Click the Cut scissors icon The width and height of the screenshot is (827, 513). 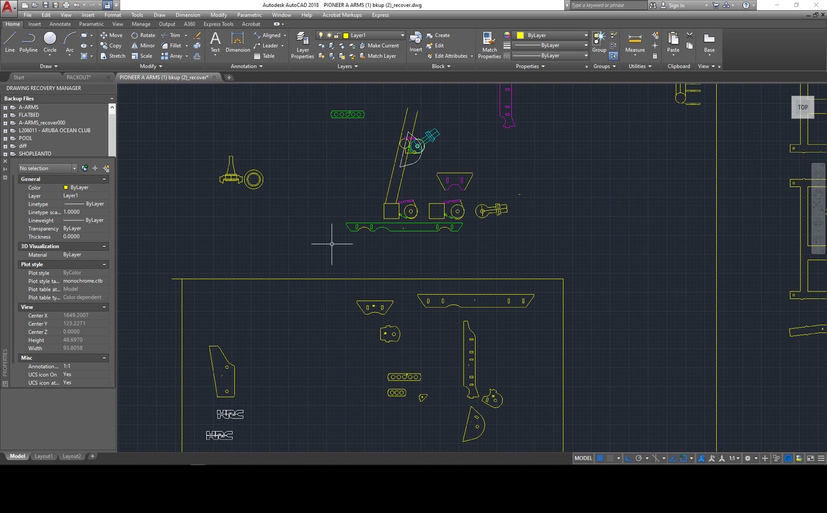point(690,36)
